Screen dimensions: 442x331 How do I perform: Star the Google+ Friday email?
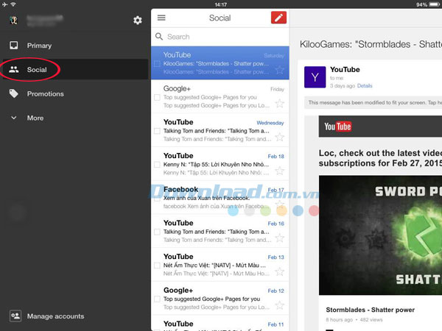click(279, 103)
